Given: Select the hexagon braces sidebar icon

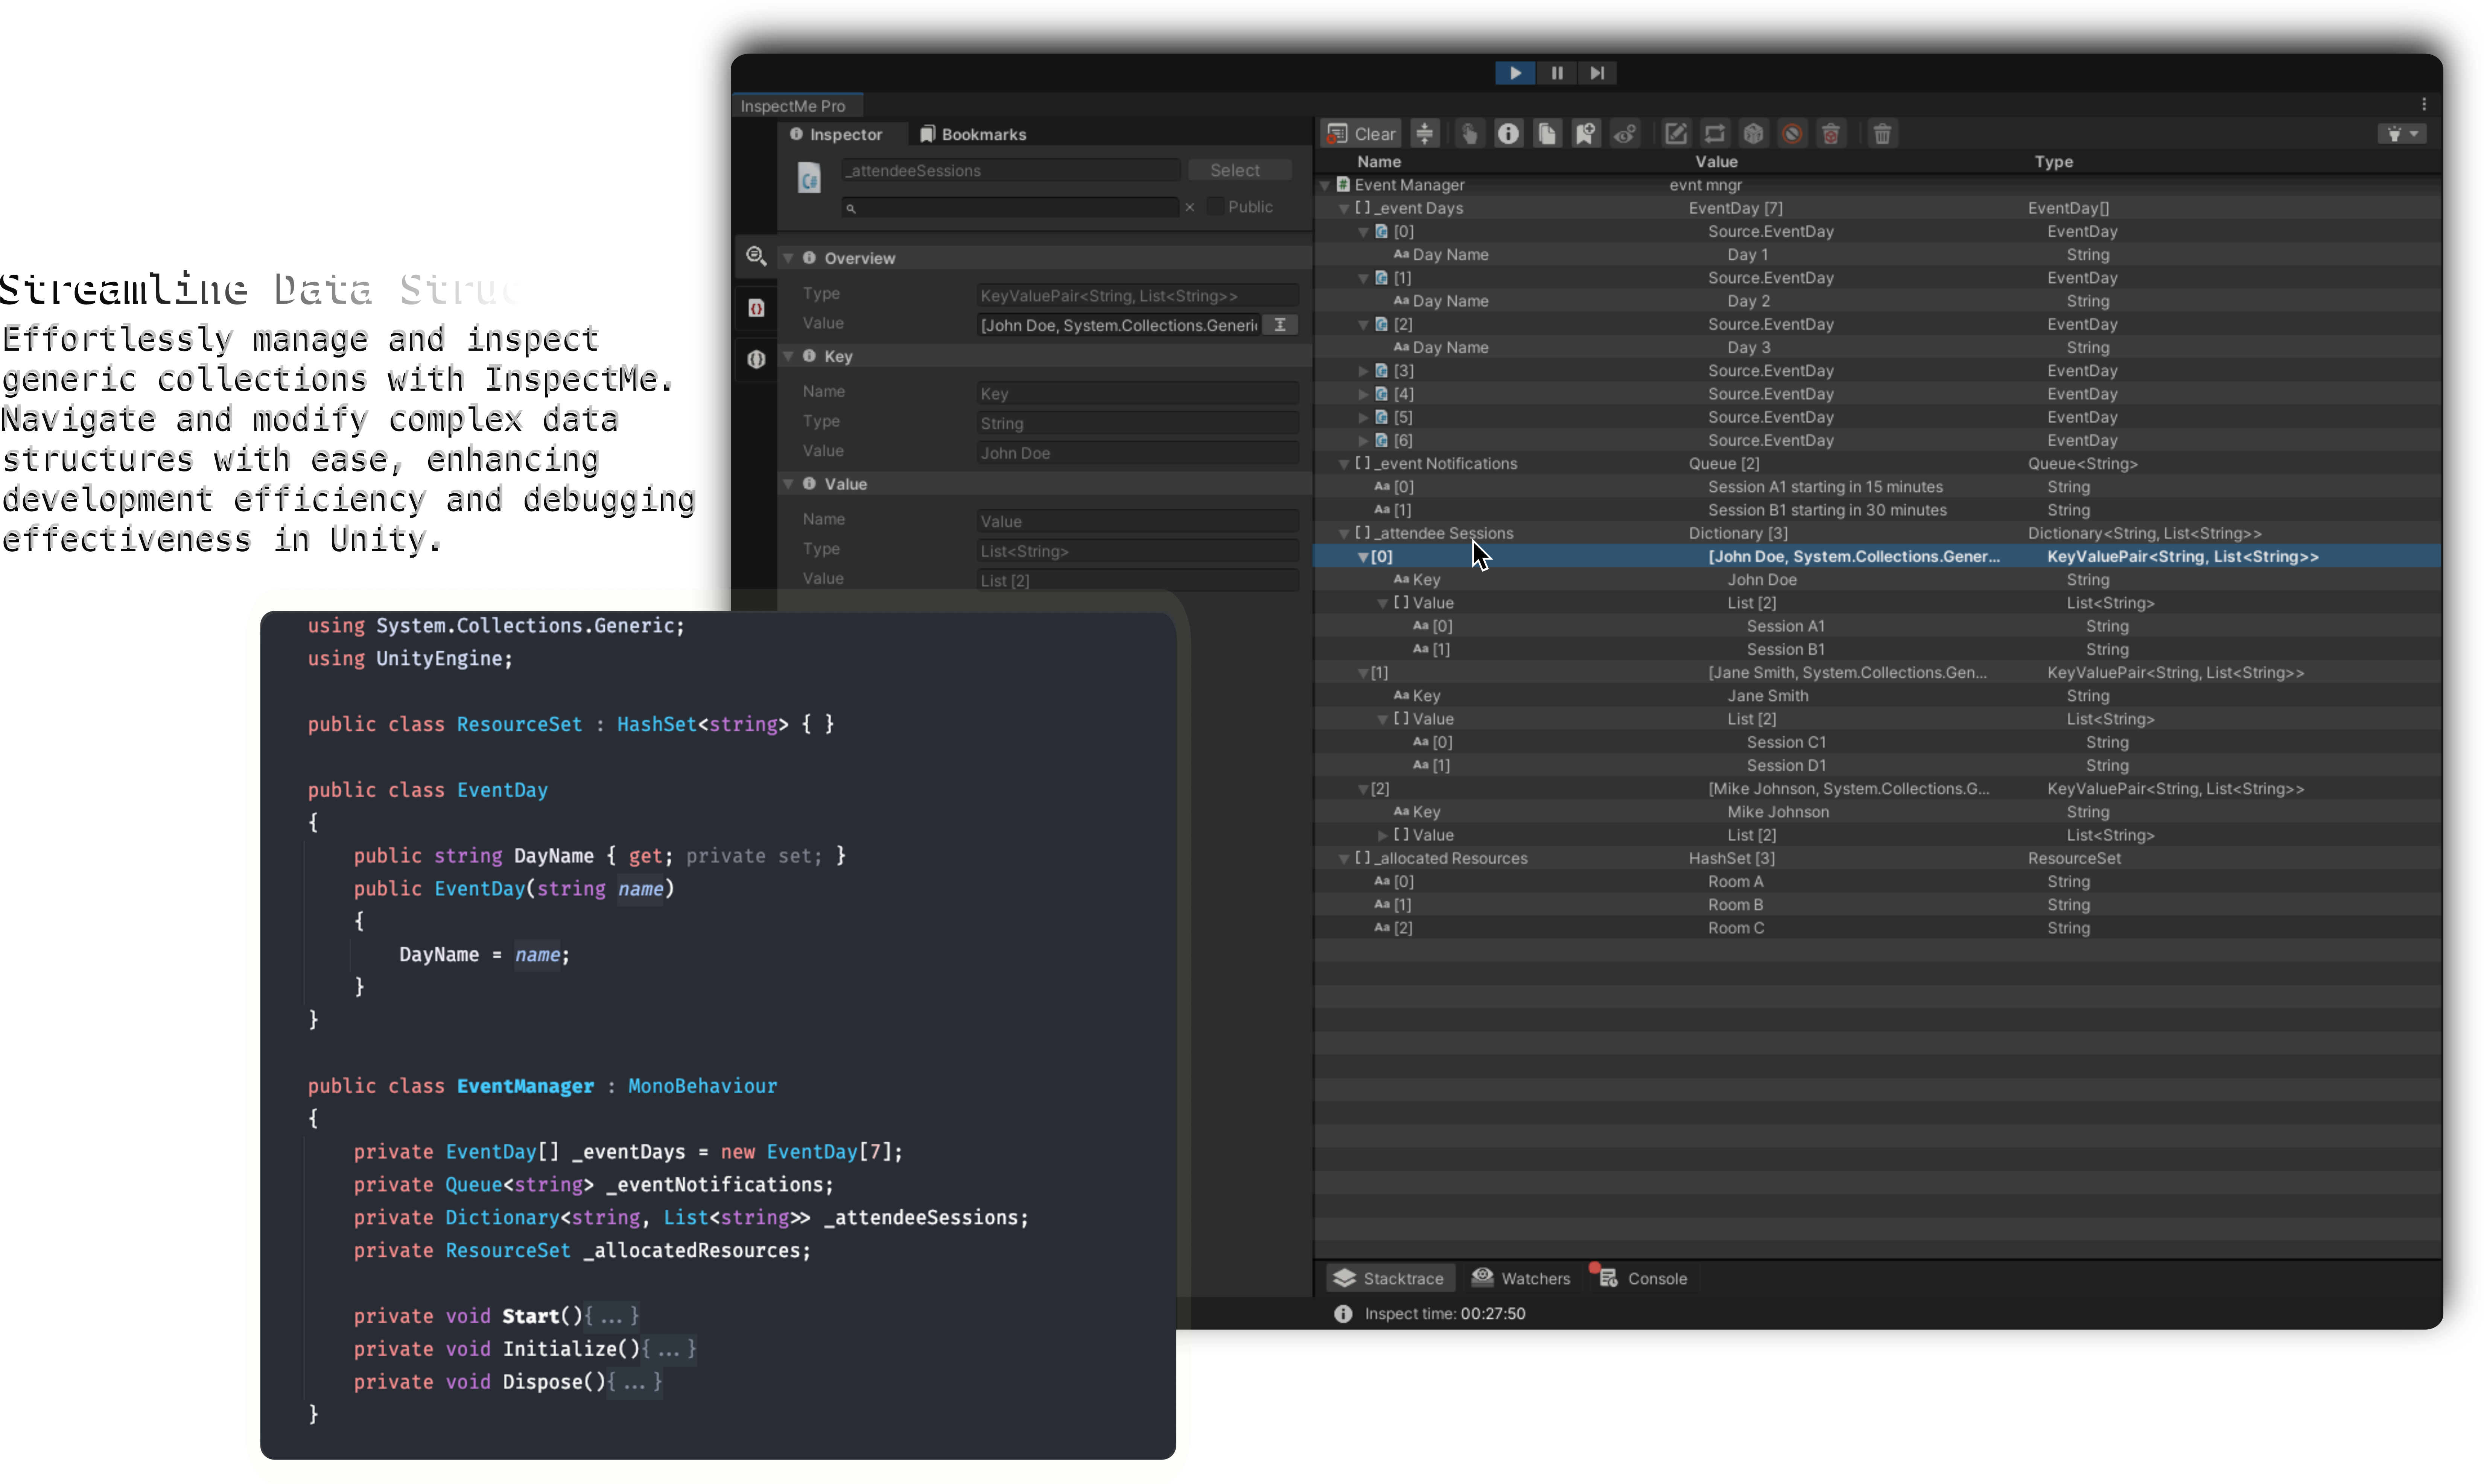Looking at the screenshot, I should (x=756, y=359).
